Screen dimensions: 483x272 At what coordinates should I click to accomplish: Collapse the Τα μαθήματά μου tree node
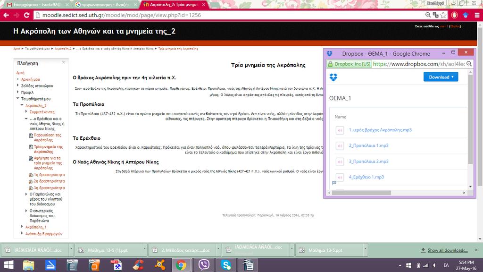(x=18, y=99)
